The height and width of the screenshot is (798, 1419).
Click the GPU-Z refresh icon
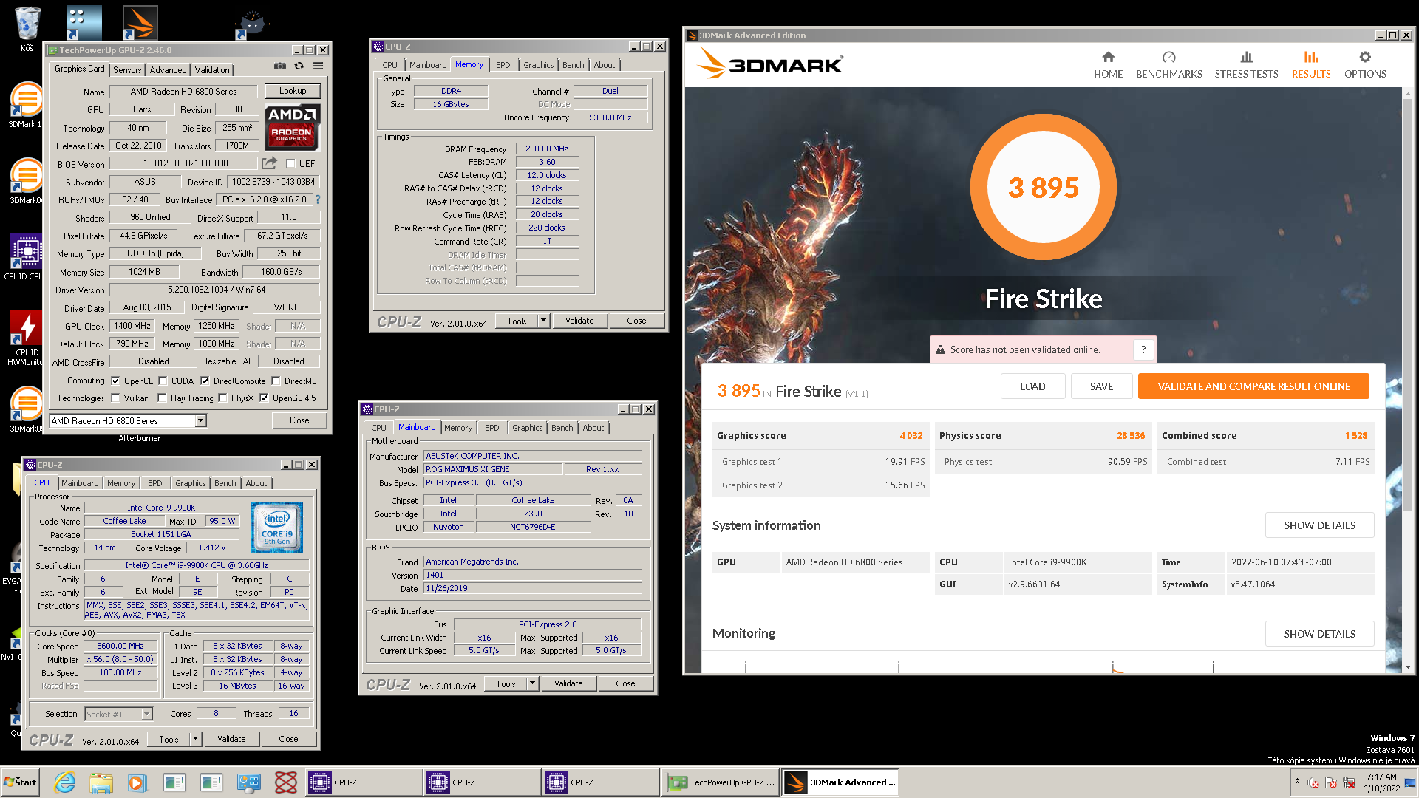pyautogui.click(x=299, y=66)
